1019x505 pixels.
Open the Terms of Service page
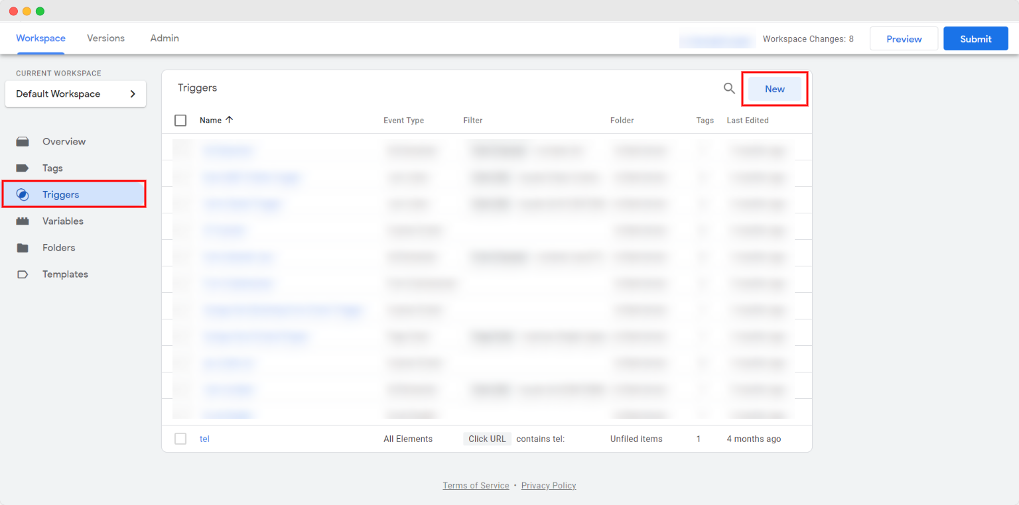coord(476,485)
